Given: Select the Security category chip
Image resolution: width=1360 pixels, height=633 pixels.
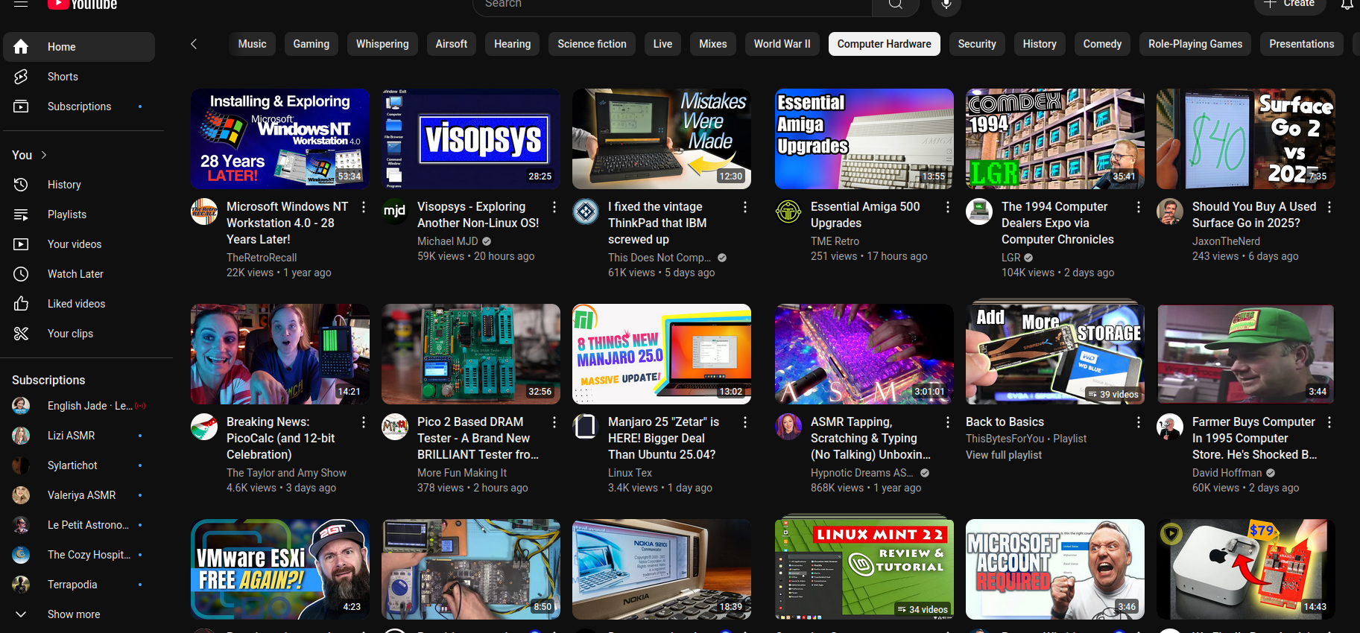Looking at the screenshot, I should [x=977, y=44].
